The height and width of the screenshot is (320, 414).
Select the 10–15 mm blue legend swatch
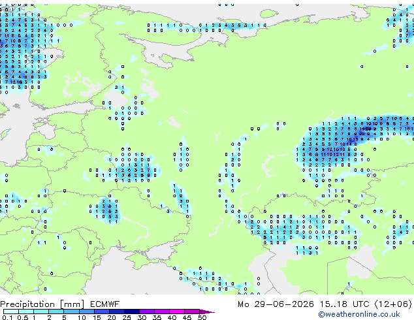point(86,312)
